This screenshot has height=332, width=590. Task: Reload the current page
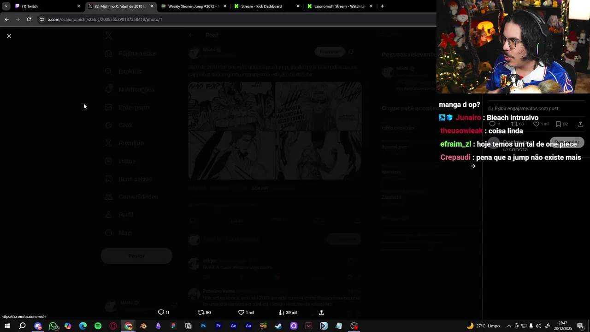click(29, 19)
